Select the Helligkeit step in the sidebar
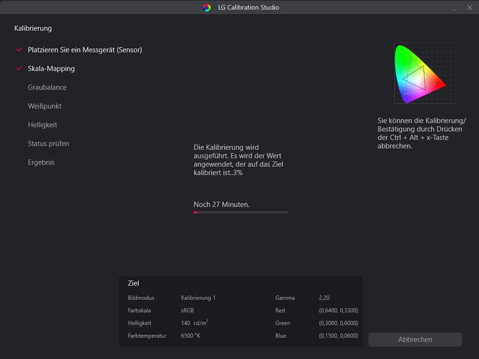This screenshot has height=359, width=479. click(x=43, y=125)
